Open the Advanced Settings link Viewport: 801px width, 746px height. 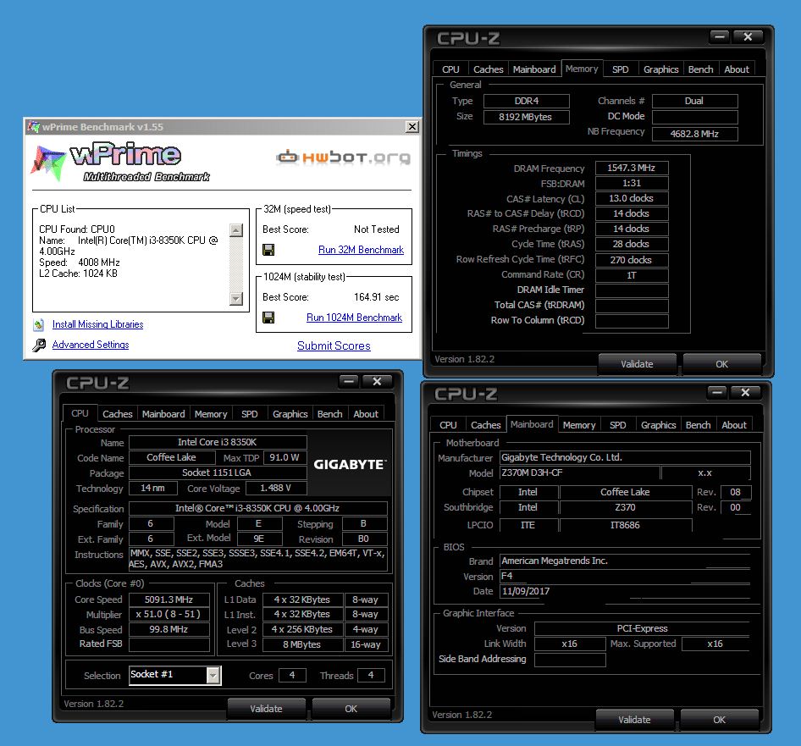pos(91,345)
